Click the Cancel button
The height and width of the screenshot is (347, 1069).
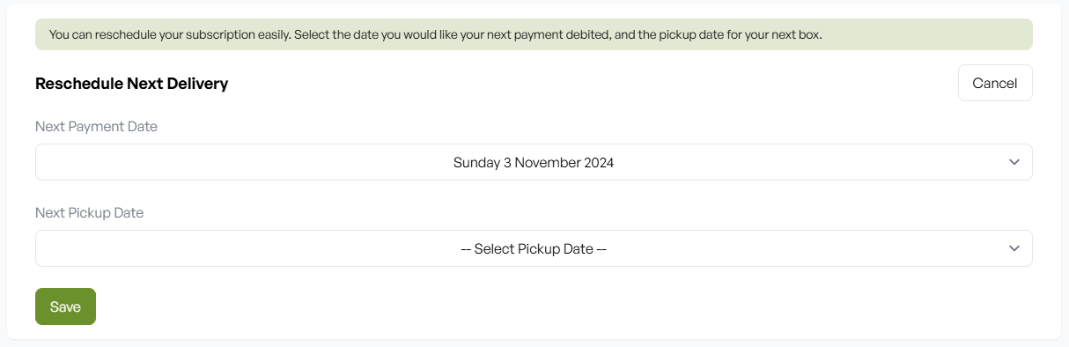[x=995, y=83]
